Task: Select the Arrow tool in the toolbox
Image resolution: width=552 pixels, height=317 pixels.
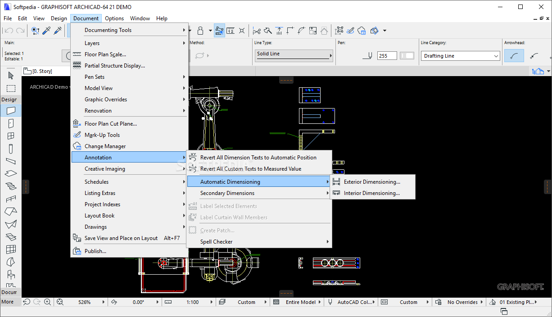Action: click(x=11, y=76)
